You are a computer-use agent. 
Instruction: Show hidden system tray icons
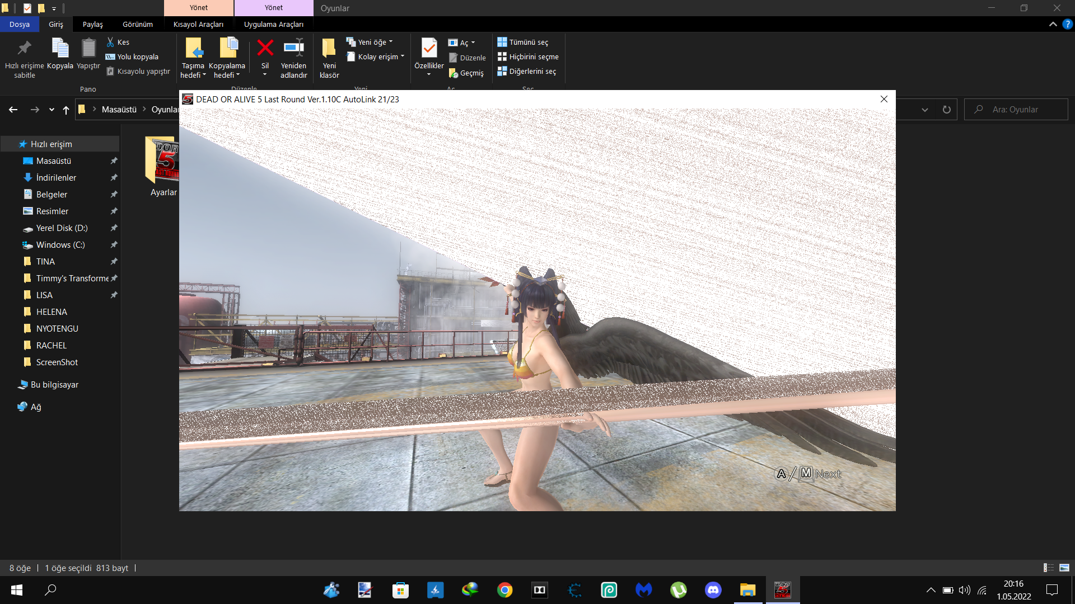(x=931, y=590)
